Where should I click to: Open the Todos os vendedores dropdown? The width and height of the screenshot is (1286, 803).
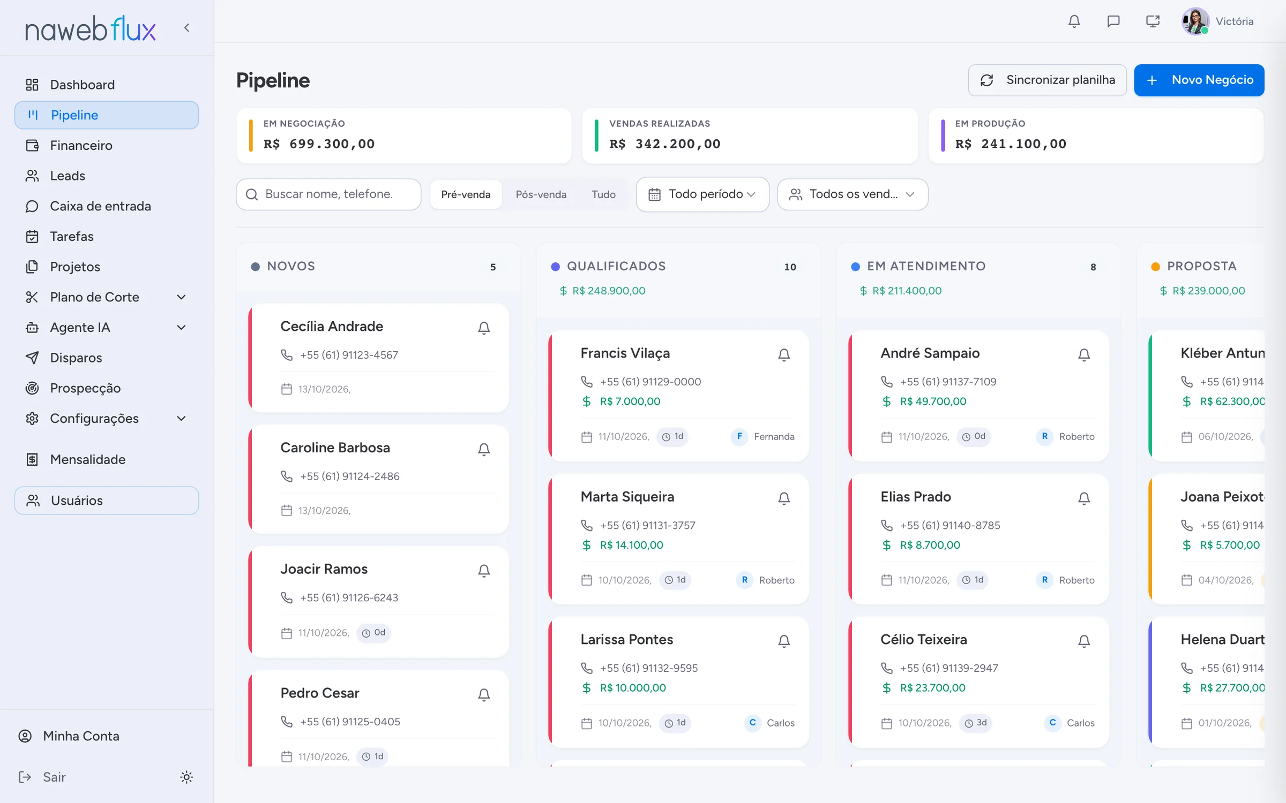(853, 194)
